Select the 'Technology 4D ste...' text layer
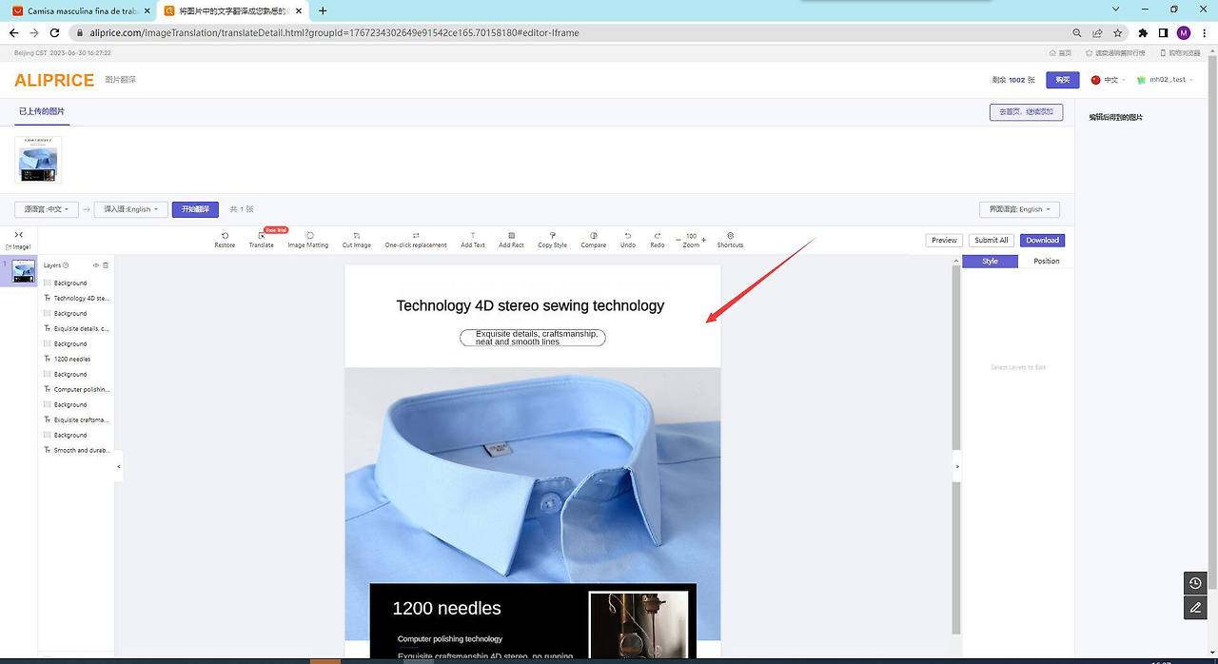The width and height of the screenshot is (1218, 664). 77,298
